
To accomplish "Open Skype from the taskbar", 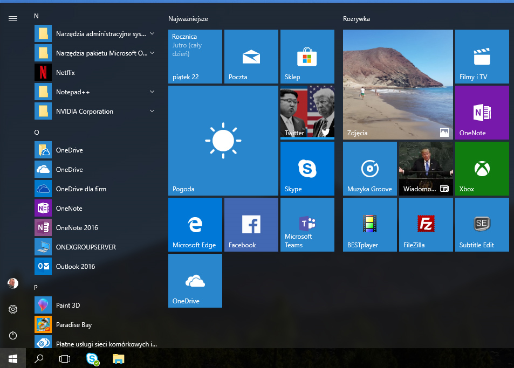I will pos(92,358).
